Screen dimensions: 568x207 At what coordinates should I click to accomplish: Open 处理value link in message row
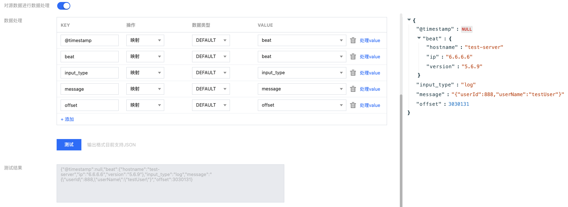pyautogui.click(x=370, y=89)
